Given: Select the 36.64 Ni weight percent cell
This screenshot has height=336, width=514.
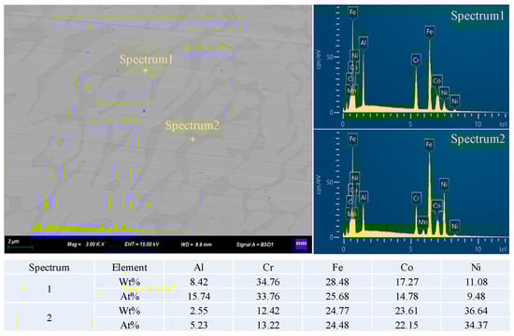Looking at the screenshot, I should coord(476,311).
